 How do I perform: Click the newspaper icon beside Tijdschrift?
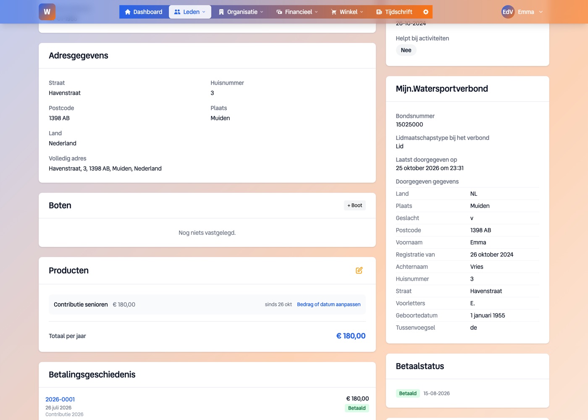tap(379, 12)
